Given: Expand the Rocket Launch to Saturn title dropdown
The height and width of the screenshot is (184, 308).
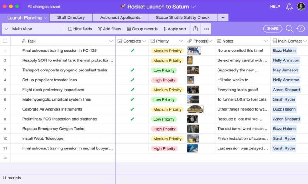Looking at the screenshot, I should [194, 7].
